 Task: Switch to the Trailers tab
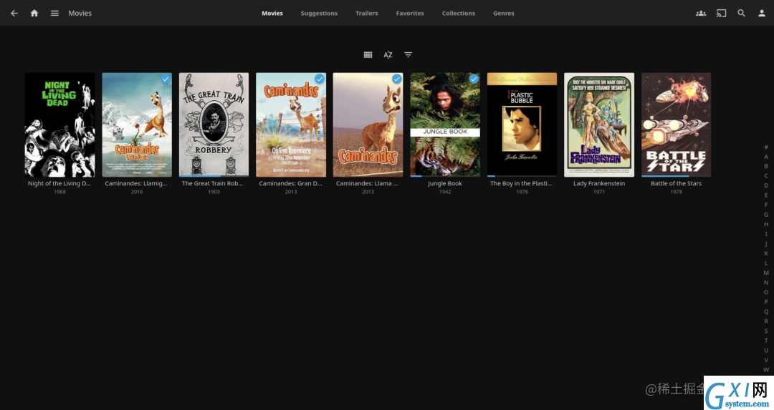tap(367, 14)
